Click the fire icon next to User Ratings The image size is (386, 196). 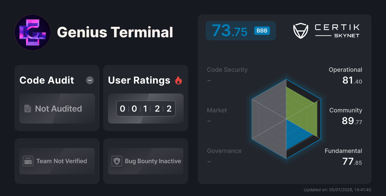[179, 80]
